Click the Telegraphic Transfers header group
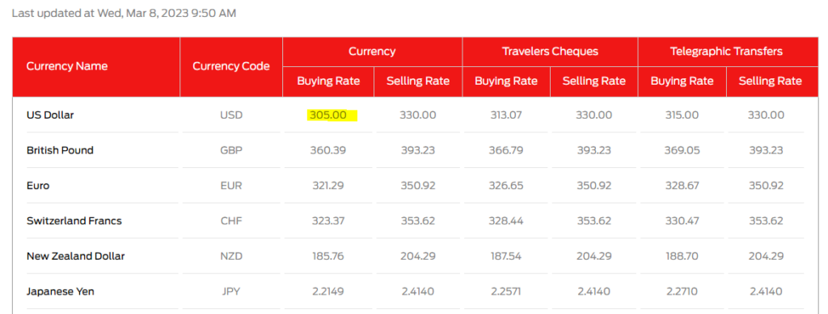 coord(726,52)
